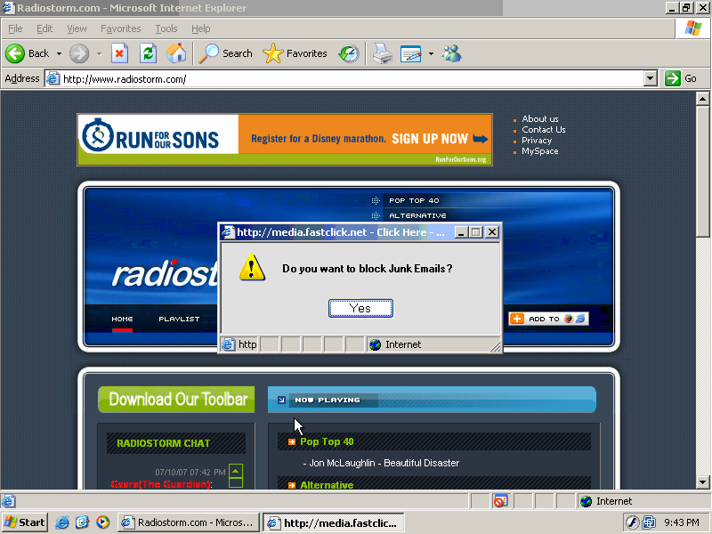This screenshot has width=712, height=534.
Task: Open the Messenger people icon
Action: click(451, 53)
